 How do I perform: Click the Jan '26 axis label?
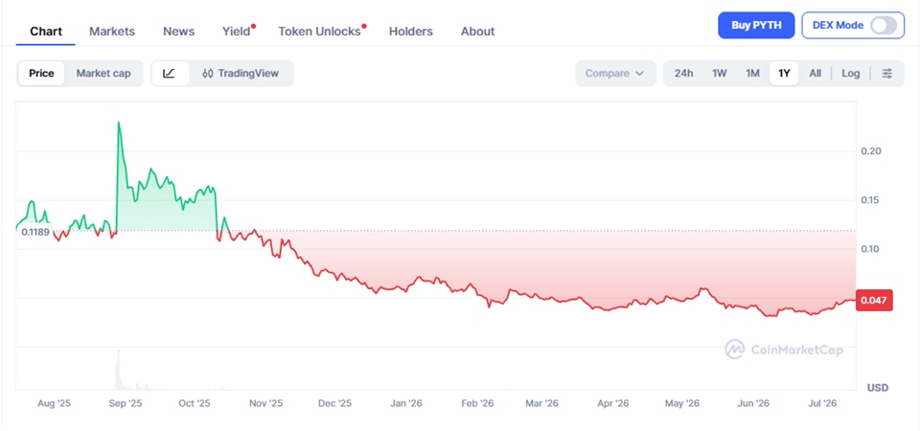pos(406,403)
